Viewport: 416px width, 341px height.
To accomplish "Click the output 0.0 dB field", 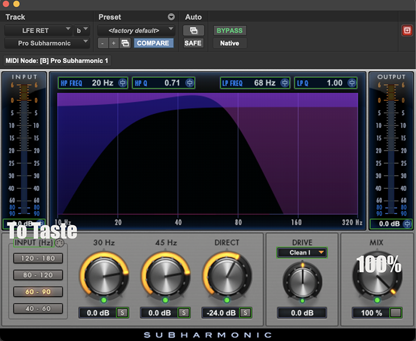I will (x=389, y=224).
